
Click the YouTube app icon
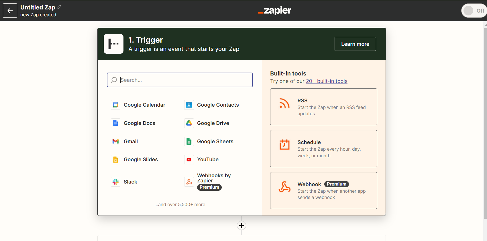[x=189, y=160]
